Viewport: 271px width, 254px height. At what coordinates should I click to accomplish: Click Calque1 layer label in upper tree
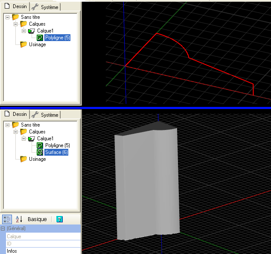point(45,31)
